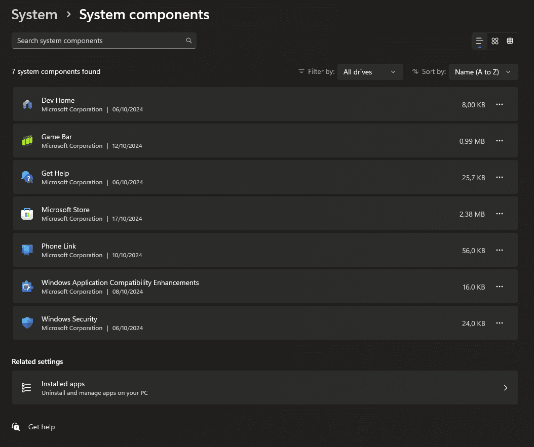Open Installed apps related setting
The image size is (534, 447).
(x=264, y=388)
